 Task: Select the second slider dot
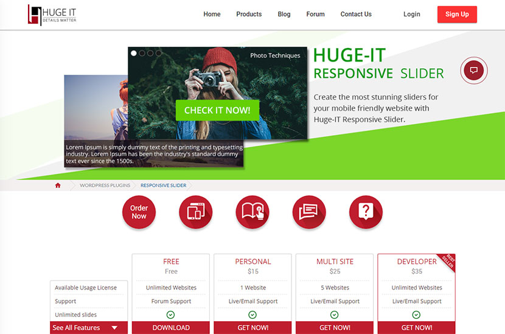(142, 53)
